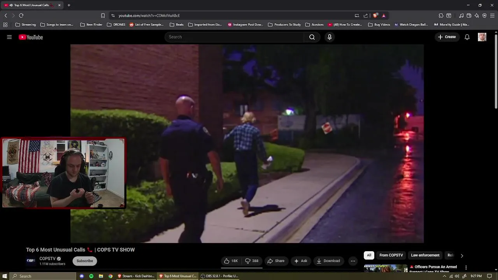Share this page from address bar icon

366,16
